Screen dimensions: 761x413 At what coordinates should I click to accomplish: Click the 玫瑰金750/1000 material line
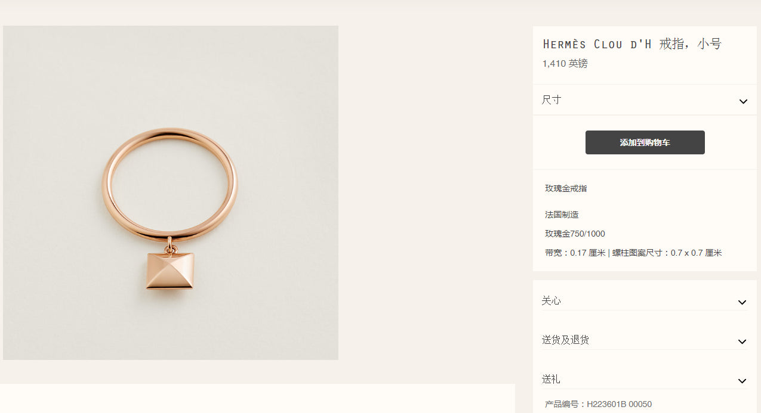[575, 234]
